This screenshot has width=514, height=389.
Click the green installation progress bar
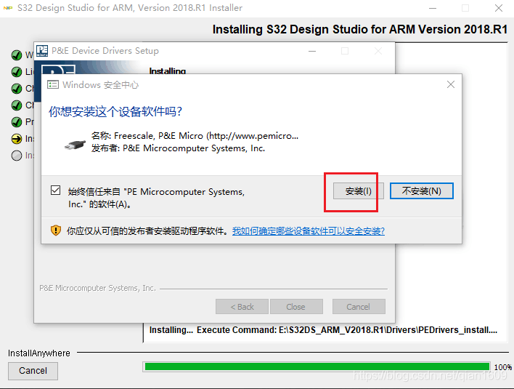tap(317, 366)
